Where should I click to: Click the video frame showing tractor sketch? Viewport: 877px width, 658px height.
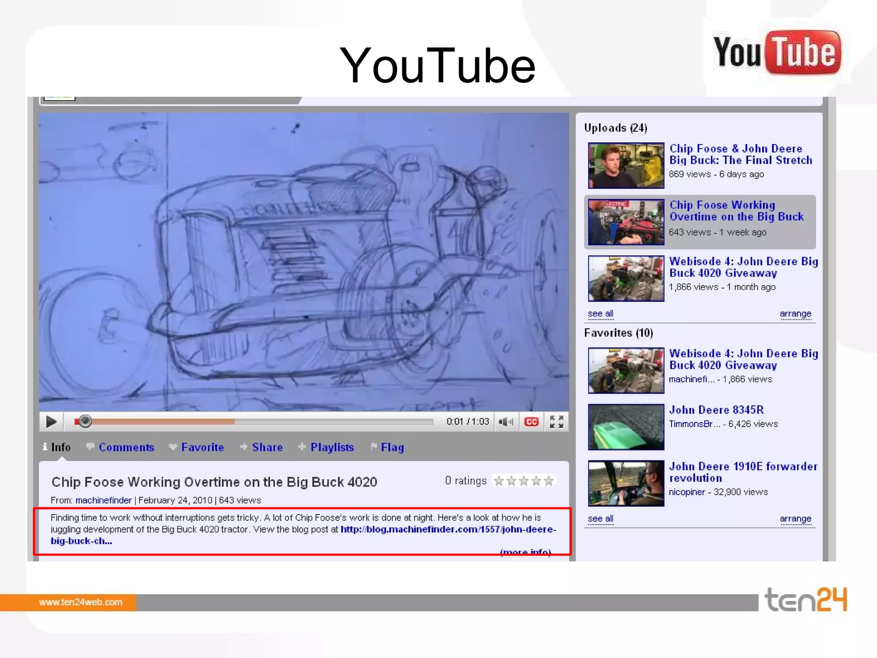304,262
